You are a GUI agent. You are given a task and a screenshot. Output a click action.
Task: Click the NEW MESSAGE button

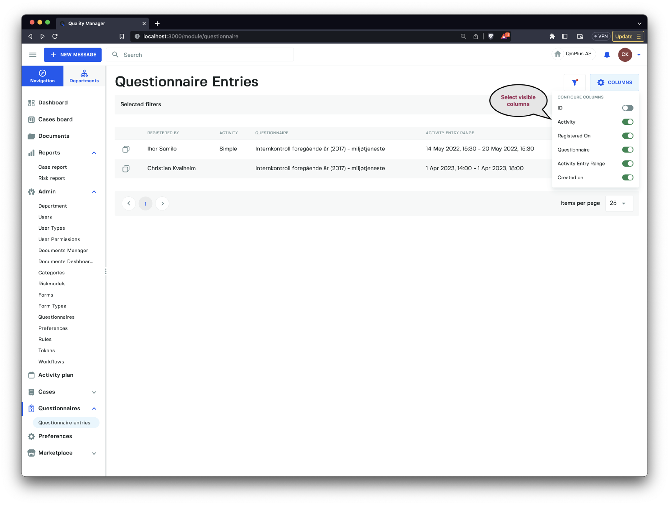point(73,55)
